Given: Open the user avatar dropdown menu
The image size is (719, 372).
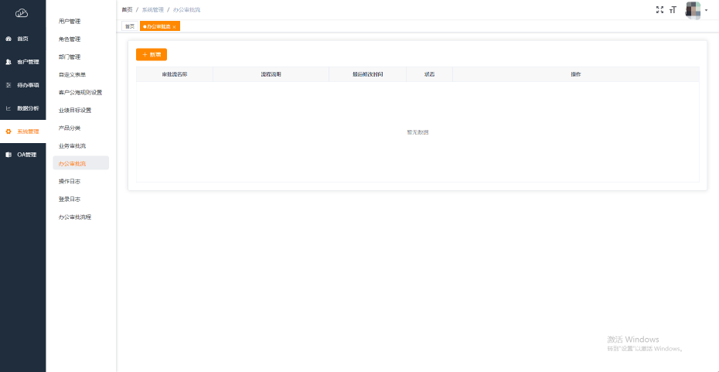Looking at the screenshot, I should tap(696, 10).
